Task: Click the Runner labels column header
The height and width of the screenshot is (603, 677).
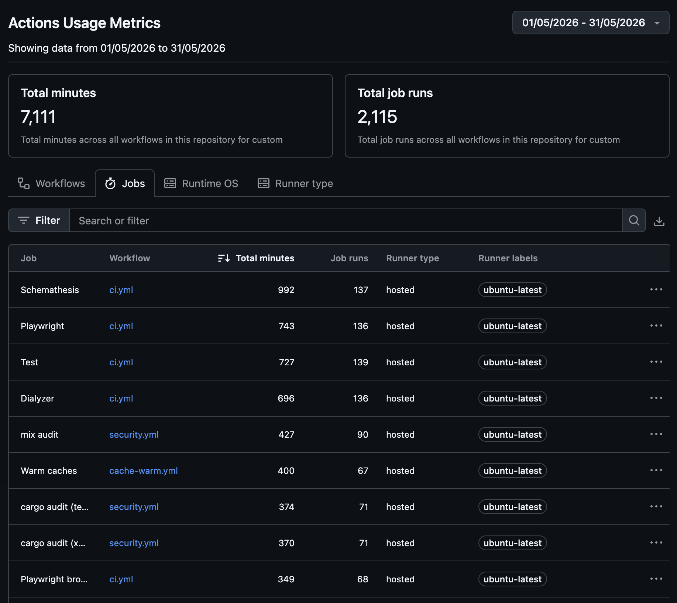Action: tap(508, 258)
